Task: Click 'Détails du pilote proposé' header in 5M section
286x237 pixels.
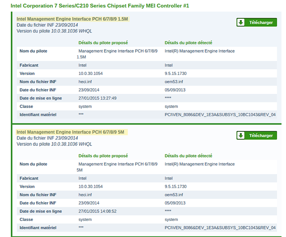Action: pos(103,156)
